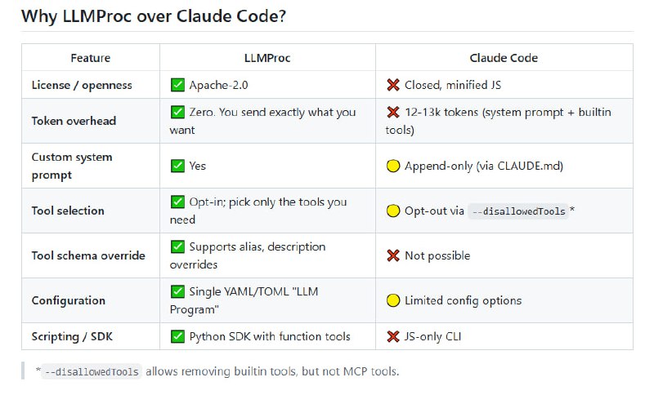Click the yellow circle beside "Append-only"
Screen dimensions: 654x395
(393, 166)
